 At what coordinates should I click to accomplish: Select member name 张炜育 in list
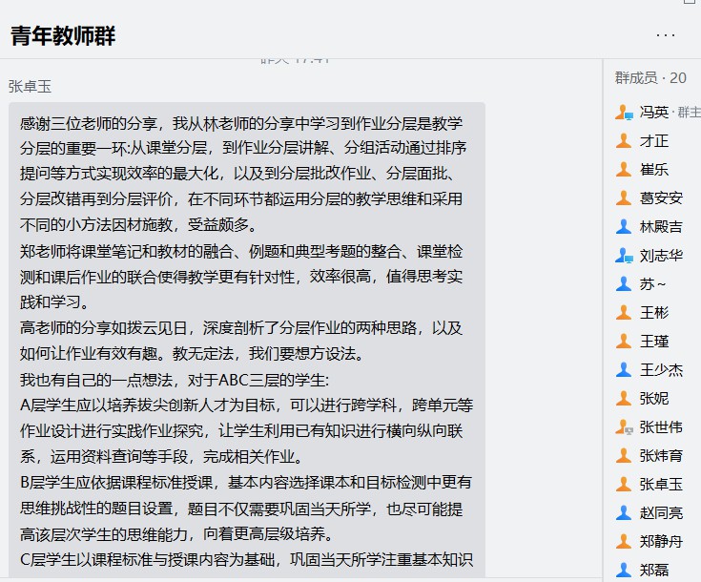coord(661,456)
